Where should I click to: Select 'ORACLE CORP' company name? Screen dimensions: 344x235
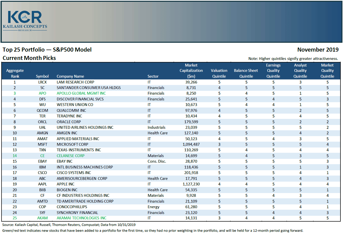pyautogui.click(x=69, y=122)
